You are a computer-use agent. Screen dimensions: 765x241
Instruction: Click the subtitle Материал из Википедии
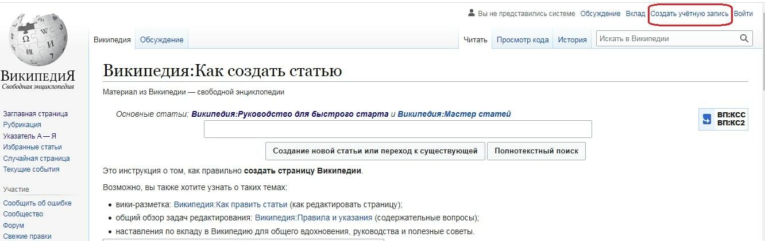[194, 92]
